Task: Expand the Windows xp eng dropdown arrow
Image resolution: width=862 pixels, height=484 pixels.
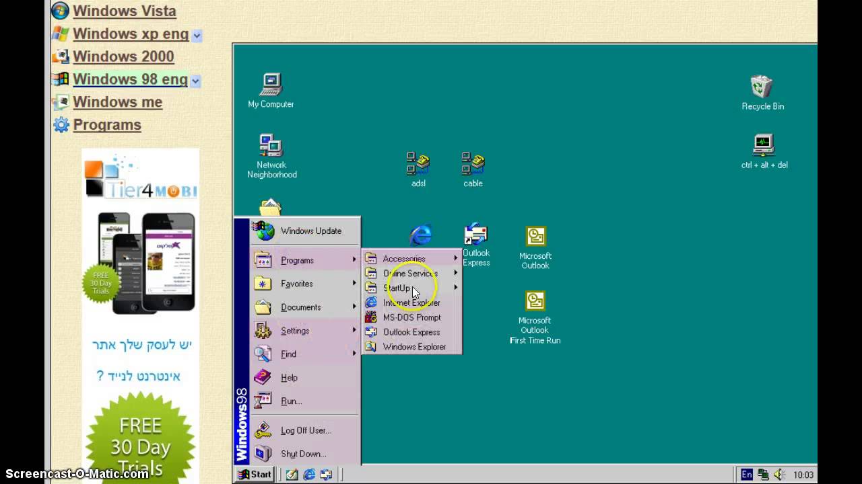Action: pos(197,35)
